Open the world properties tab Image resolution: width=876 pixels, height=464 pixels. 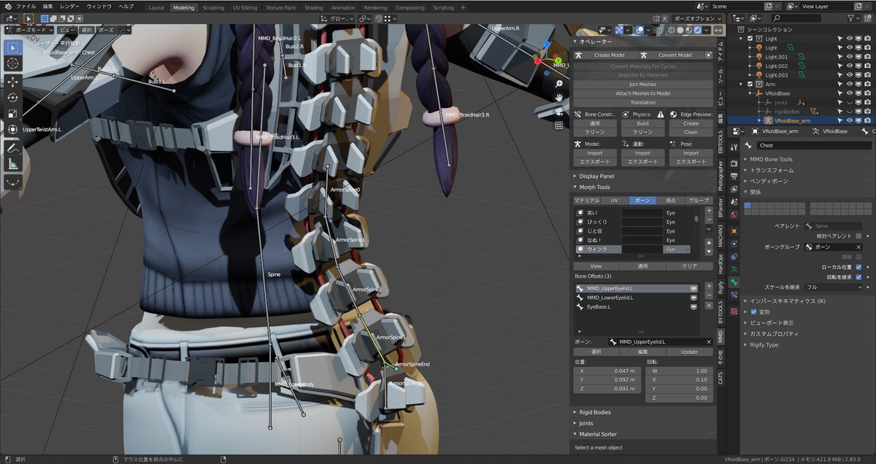tap(734, 214)
